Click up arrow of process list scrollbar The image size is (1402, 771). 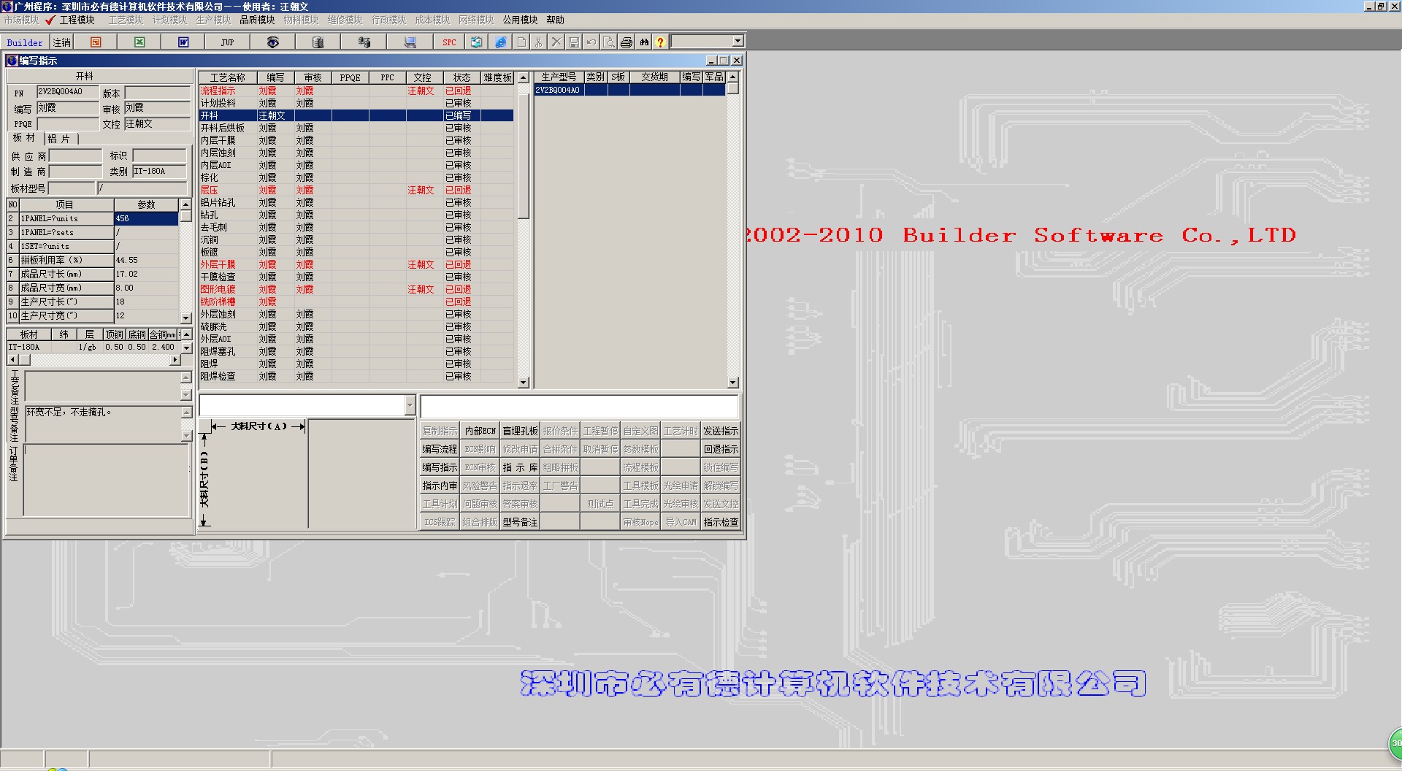pyautogui.click(x=523, y=77)
